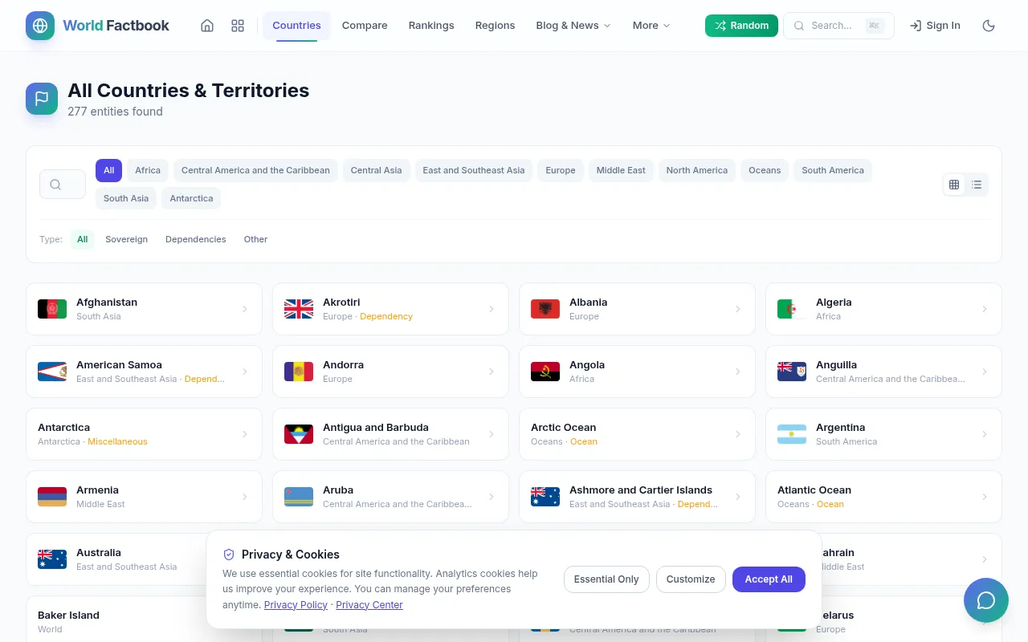
Task: Open the home icon in navbar
Action: click(207, 26)
